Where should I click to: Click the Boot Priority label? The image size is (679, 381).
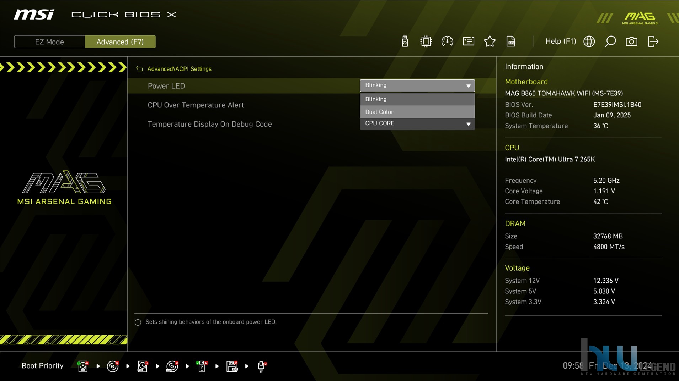(42, 366)
